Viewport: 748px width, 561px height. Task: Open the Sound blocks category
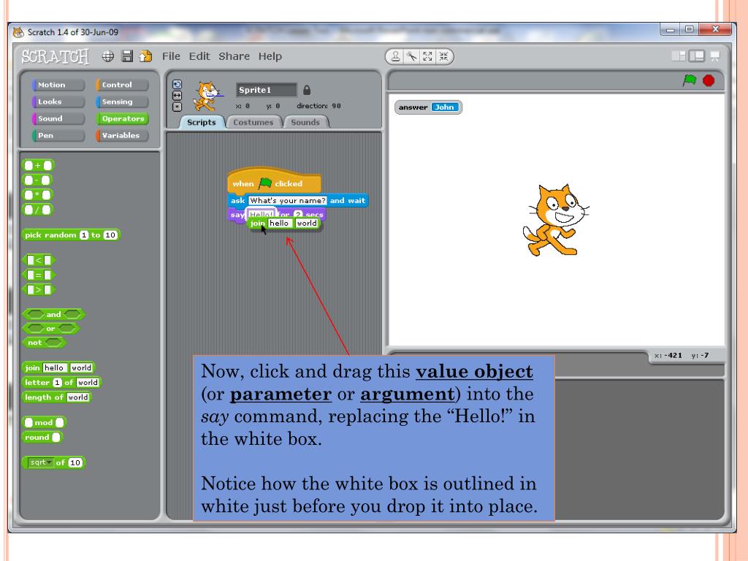click(58, 118)
